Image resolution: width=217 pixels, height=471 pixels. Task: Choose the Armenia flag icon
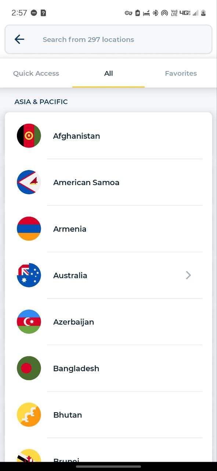[29, 229]
